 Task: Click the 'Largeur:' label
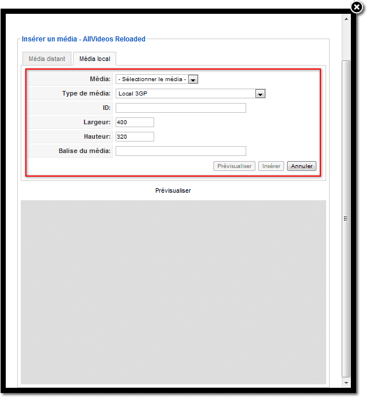click(x=97, y=123)
